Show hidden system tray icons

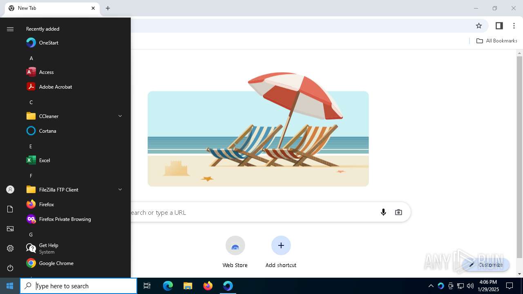click(x=431, y=286)
